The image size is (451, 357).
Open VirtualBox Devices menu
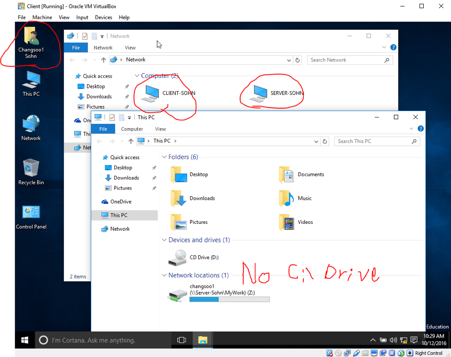tap(103, 17)
